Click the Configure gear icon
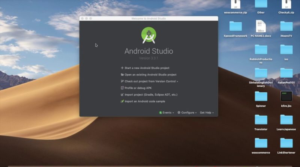This screenshot has height=167, width=300. click(x=179, y=113)
